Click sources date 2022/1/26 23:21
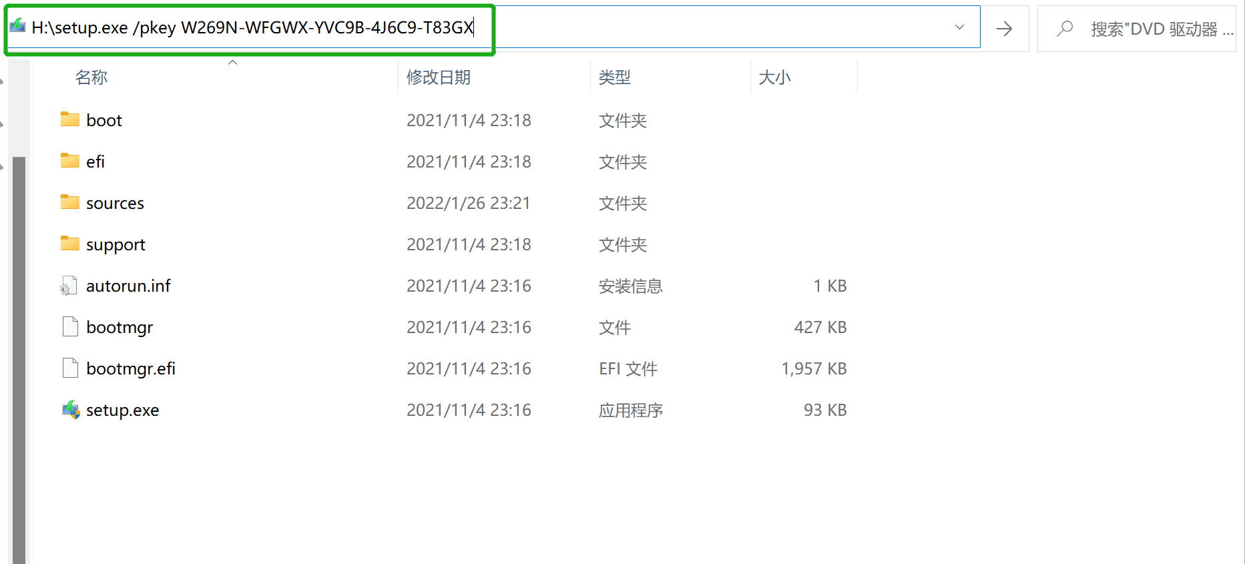The image size is (1245, 564). (x=469, y=204)
